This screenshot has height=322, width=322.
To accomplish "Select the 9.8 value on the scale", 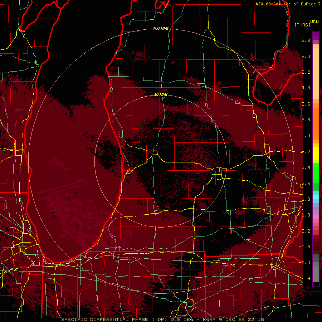I will (x=306, y=40).
